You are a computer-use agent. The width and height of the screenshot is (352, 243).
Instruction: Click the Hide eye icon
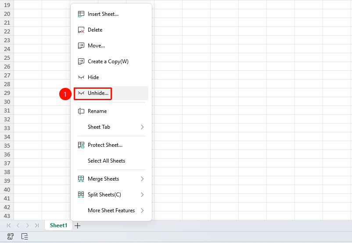pos(81,77)
